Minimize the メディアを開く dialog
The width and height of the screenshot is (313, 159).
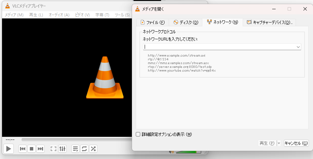point(274,9)
